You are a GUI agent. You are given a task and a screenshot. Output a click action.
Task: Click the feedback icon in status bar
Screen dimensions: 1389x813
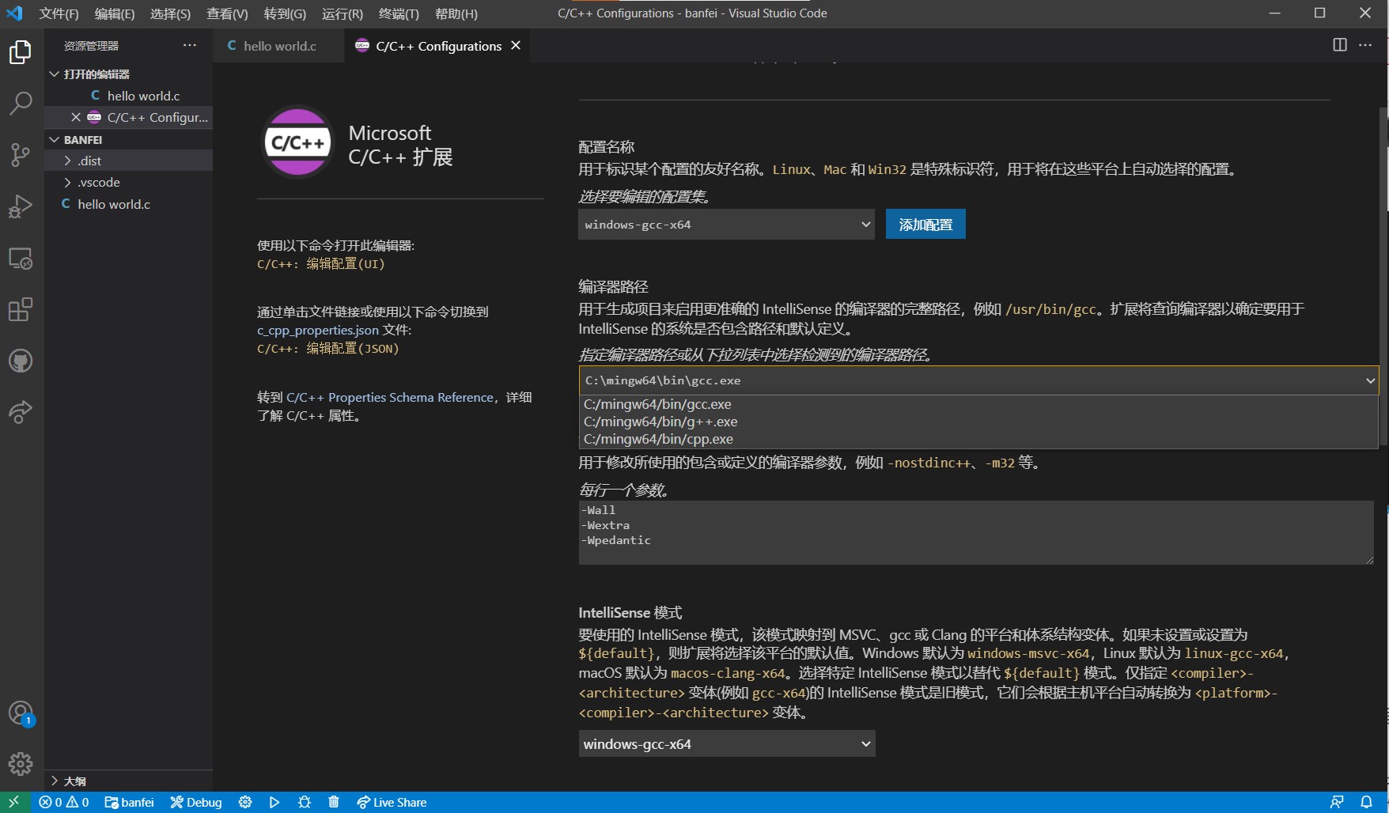click(1337, 802)
